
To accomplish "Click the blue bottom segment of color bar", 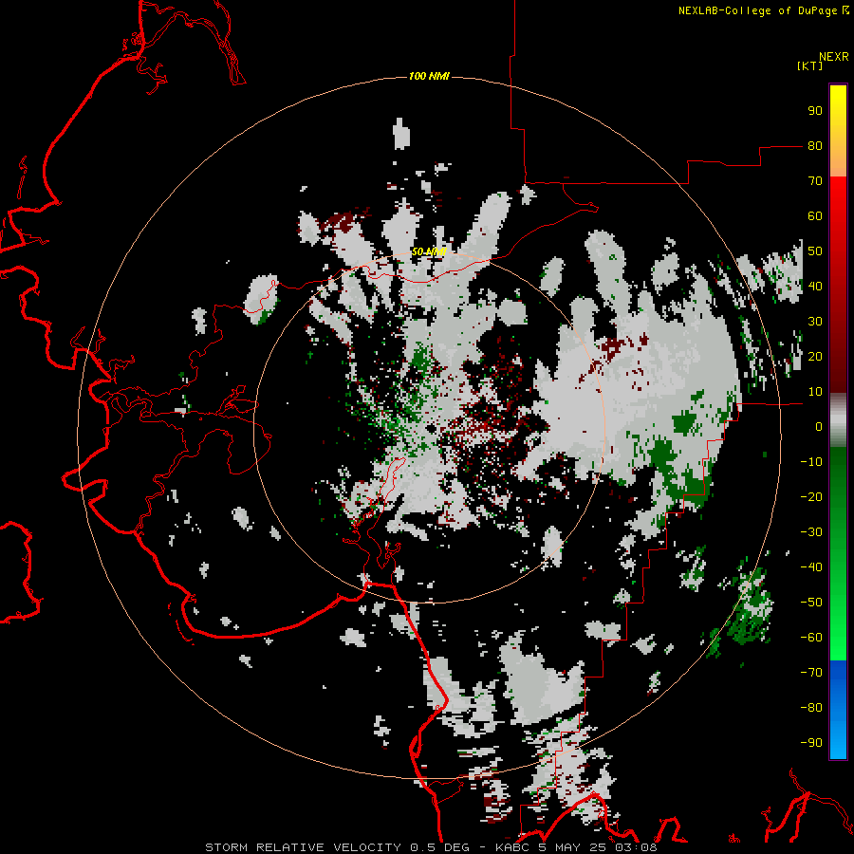I will point(838,710).
